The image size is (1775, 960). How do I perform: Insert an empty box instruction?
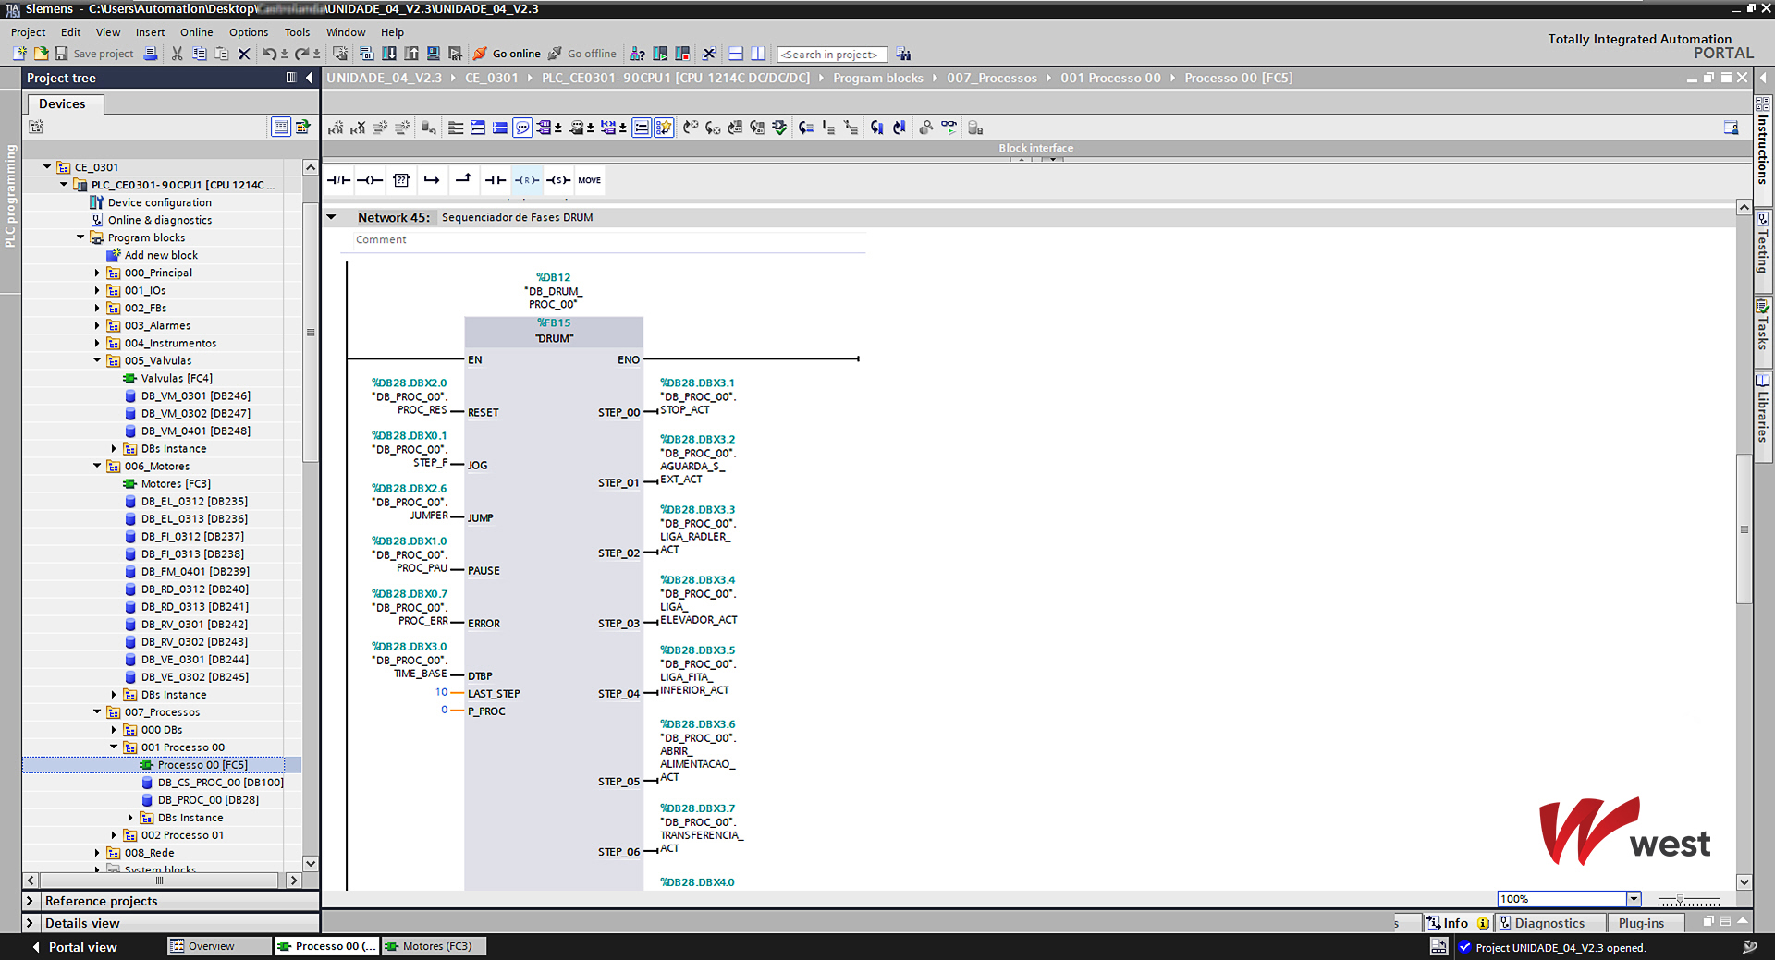pos(401,180)
